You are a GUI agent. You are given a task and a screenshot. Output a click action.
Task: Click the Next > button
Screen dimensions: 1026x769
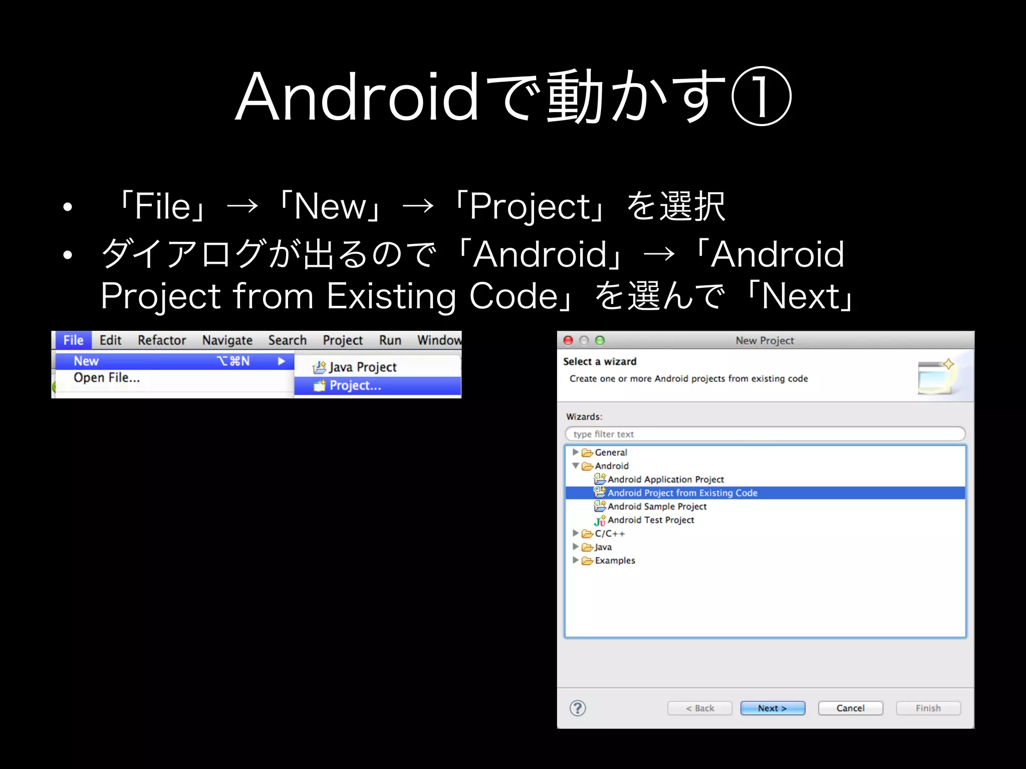(773, 708)
